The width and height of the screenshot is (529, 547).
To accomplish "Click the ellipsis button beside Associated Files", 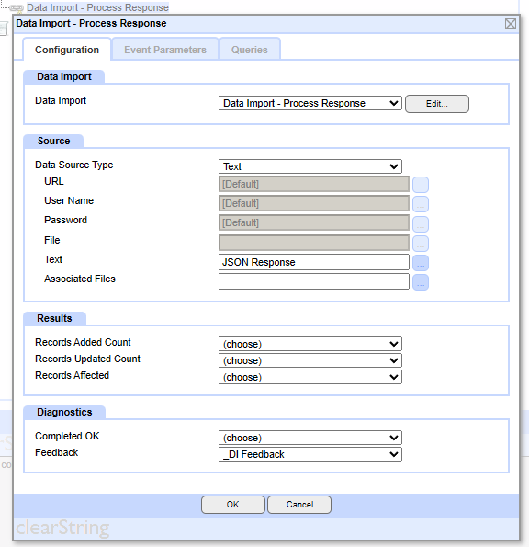I will (x=421, y=282).
